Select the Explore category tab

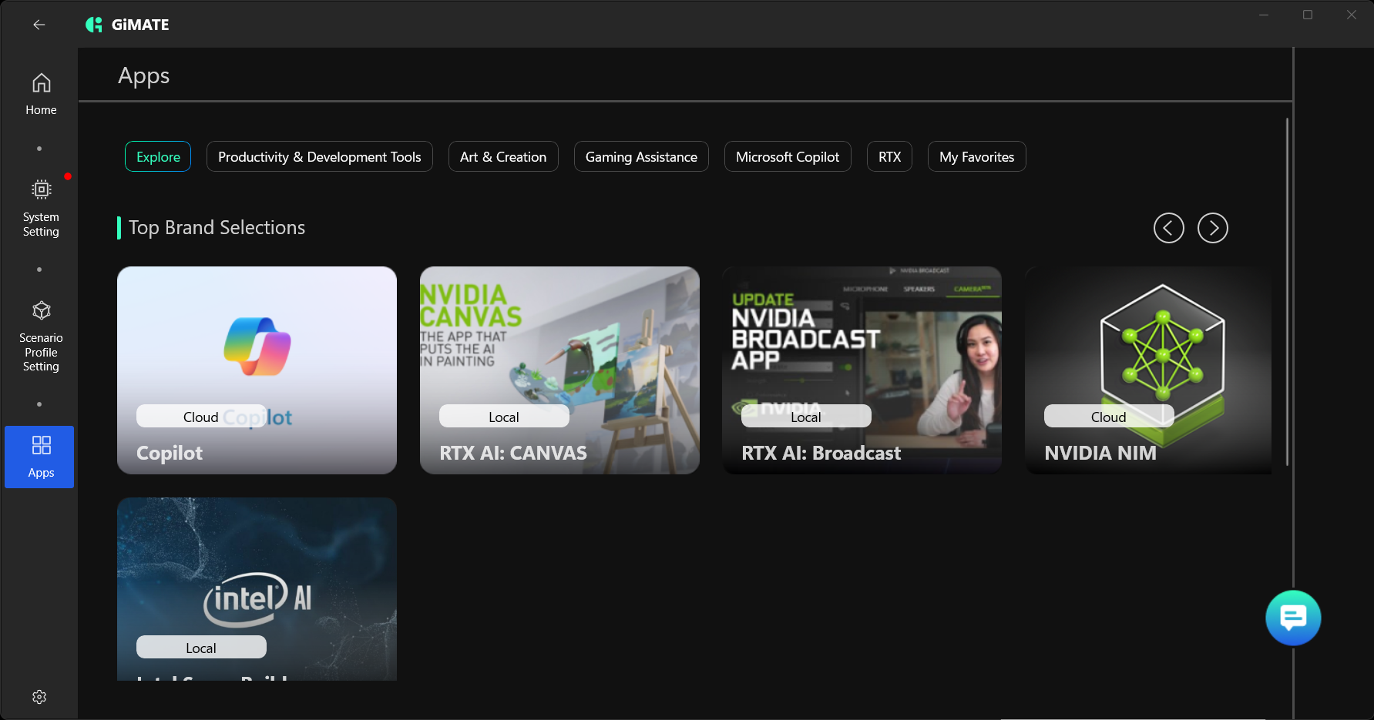158,156
